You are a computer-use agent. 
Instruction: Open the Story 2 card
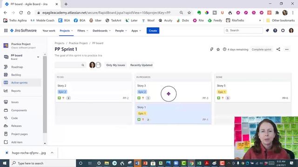tap(93, 92)
